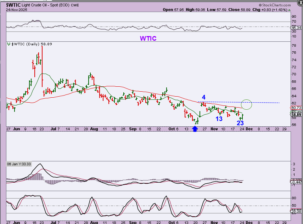303x224 pixels.
Task: Click the High 59.06 value
Action: pos(195,10)
